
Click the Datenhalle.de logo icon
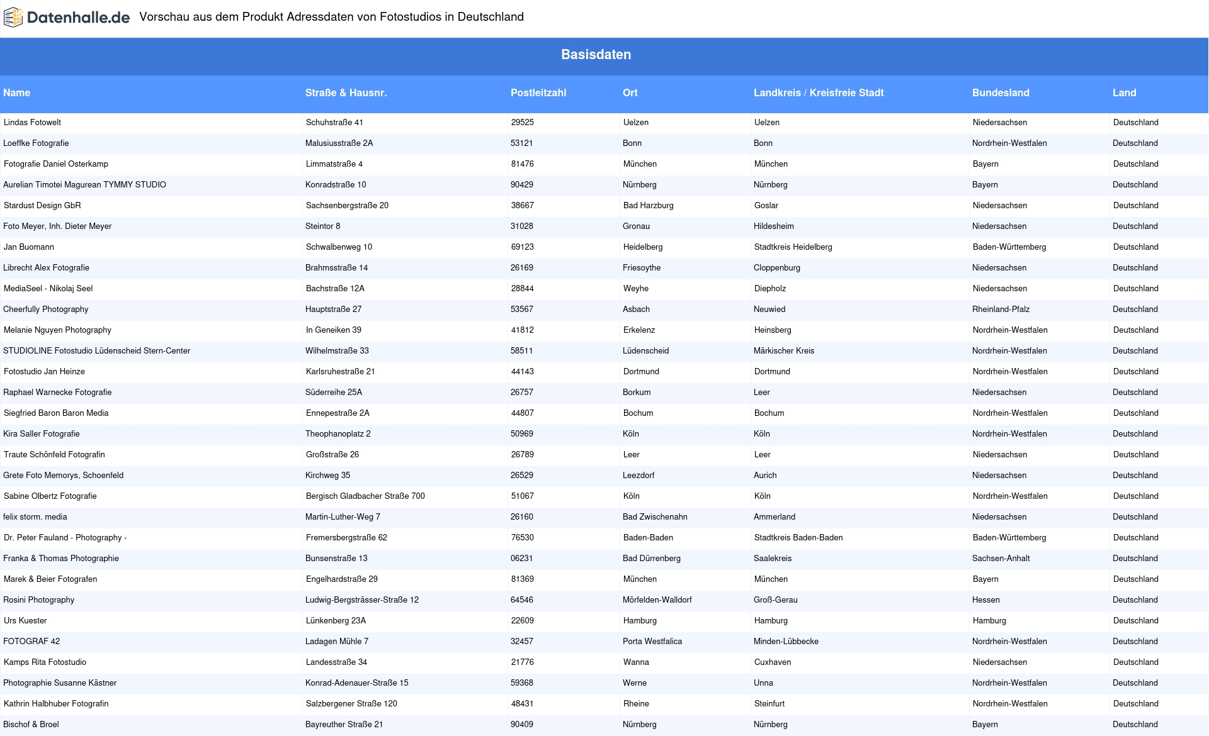pos(13,17)
